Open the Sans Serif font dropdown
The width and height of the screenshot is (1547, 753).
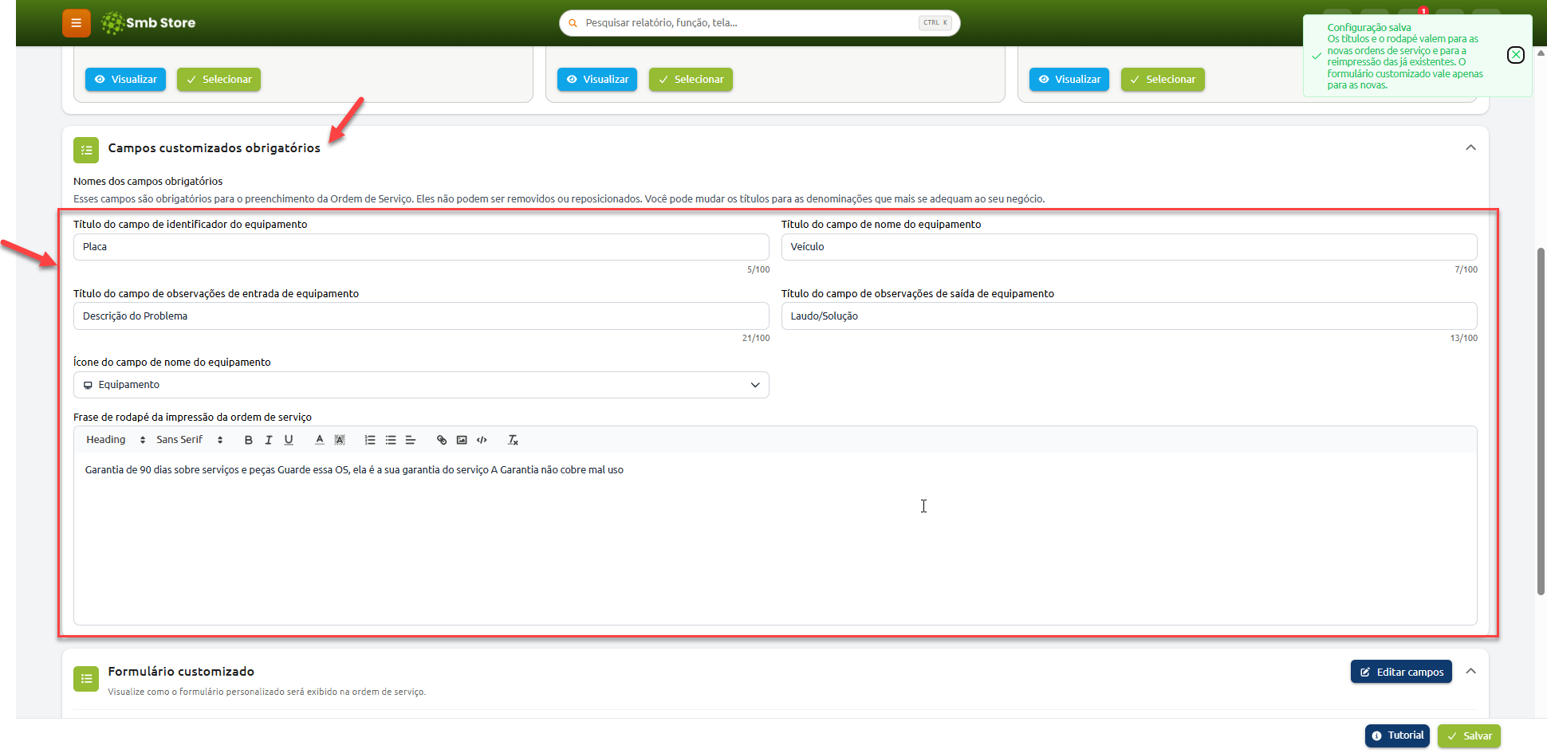coord(190,440)
